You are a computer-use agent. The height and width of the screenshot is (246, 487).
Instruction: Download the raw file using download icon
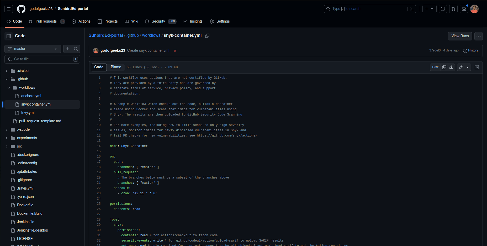pos(451,67)
